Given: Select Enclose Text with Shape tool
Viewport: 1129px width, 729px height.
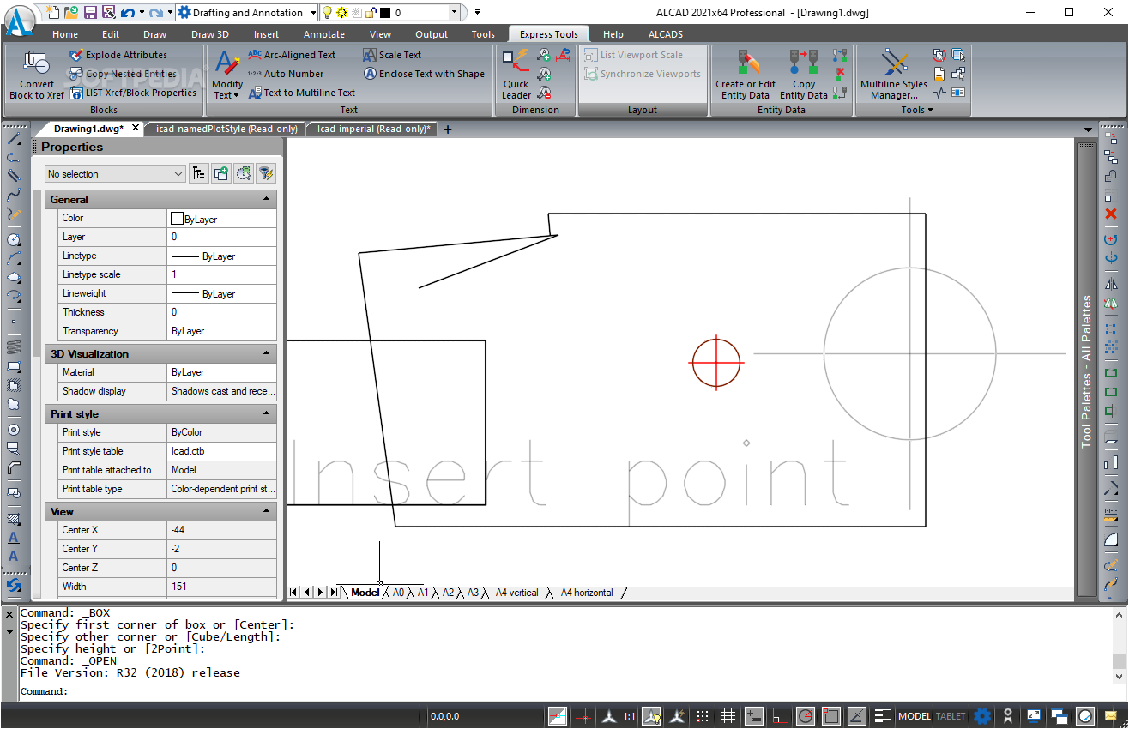Looking at the screenshot, I should pyautogui.click(x=424, y=74).
